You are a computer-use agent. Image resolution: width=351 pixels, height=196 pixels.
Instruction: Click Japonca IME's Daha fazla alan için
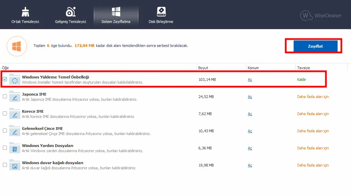[313, 97]
